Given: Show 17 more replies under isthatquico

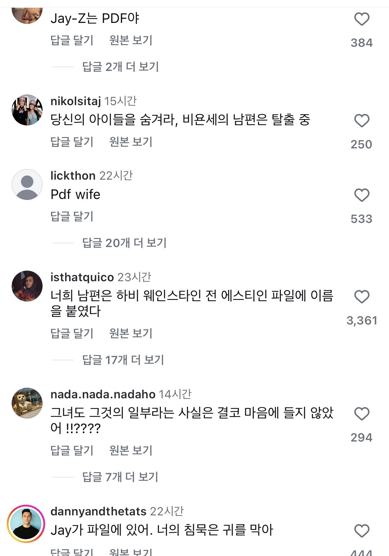Looking at the screenshot, I should pos(123,360).
